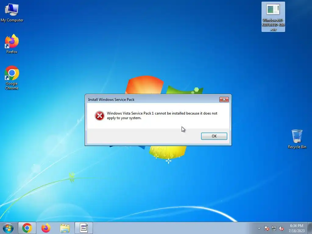
Task: Open Windows Explorer from the taskbar
Action: click(x=65, y=228)
